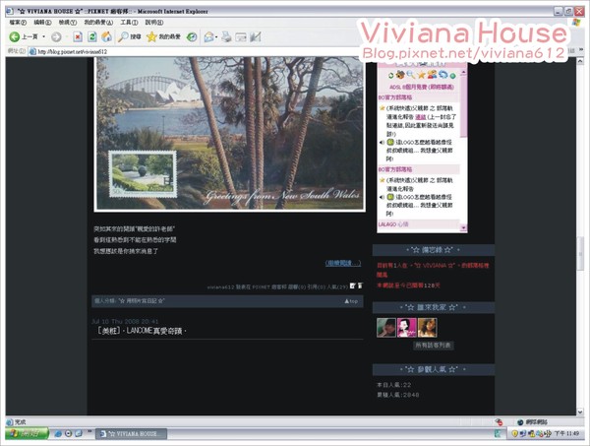Open the first visitor avatar thumbnail

(386, 327)
